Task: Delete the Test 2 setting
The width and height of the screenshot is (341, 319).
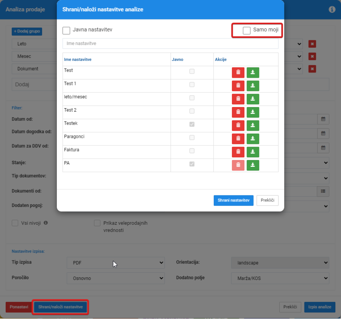Action: [238, 112]
